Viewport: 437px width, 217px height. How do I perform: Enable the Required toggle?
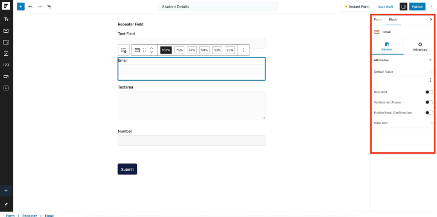429,92
